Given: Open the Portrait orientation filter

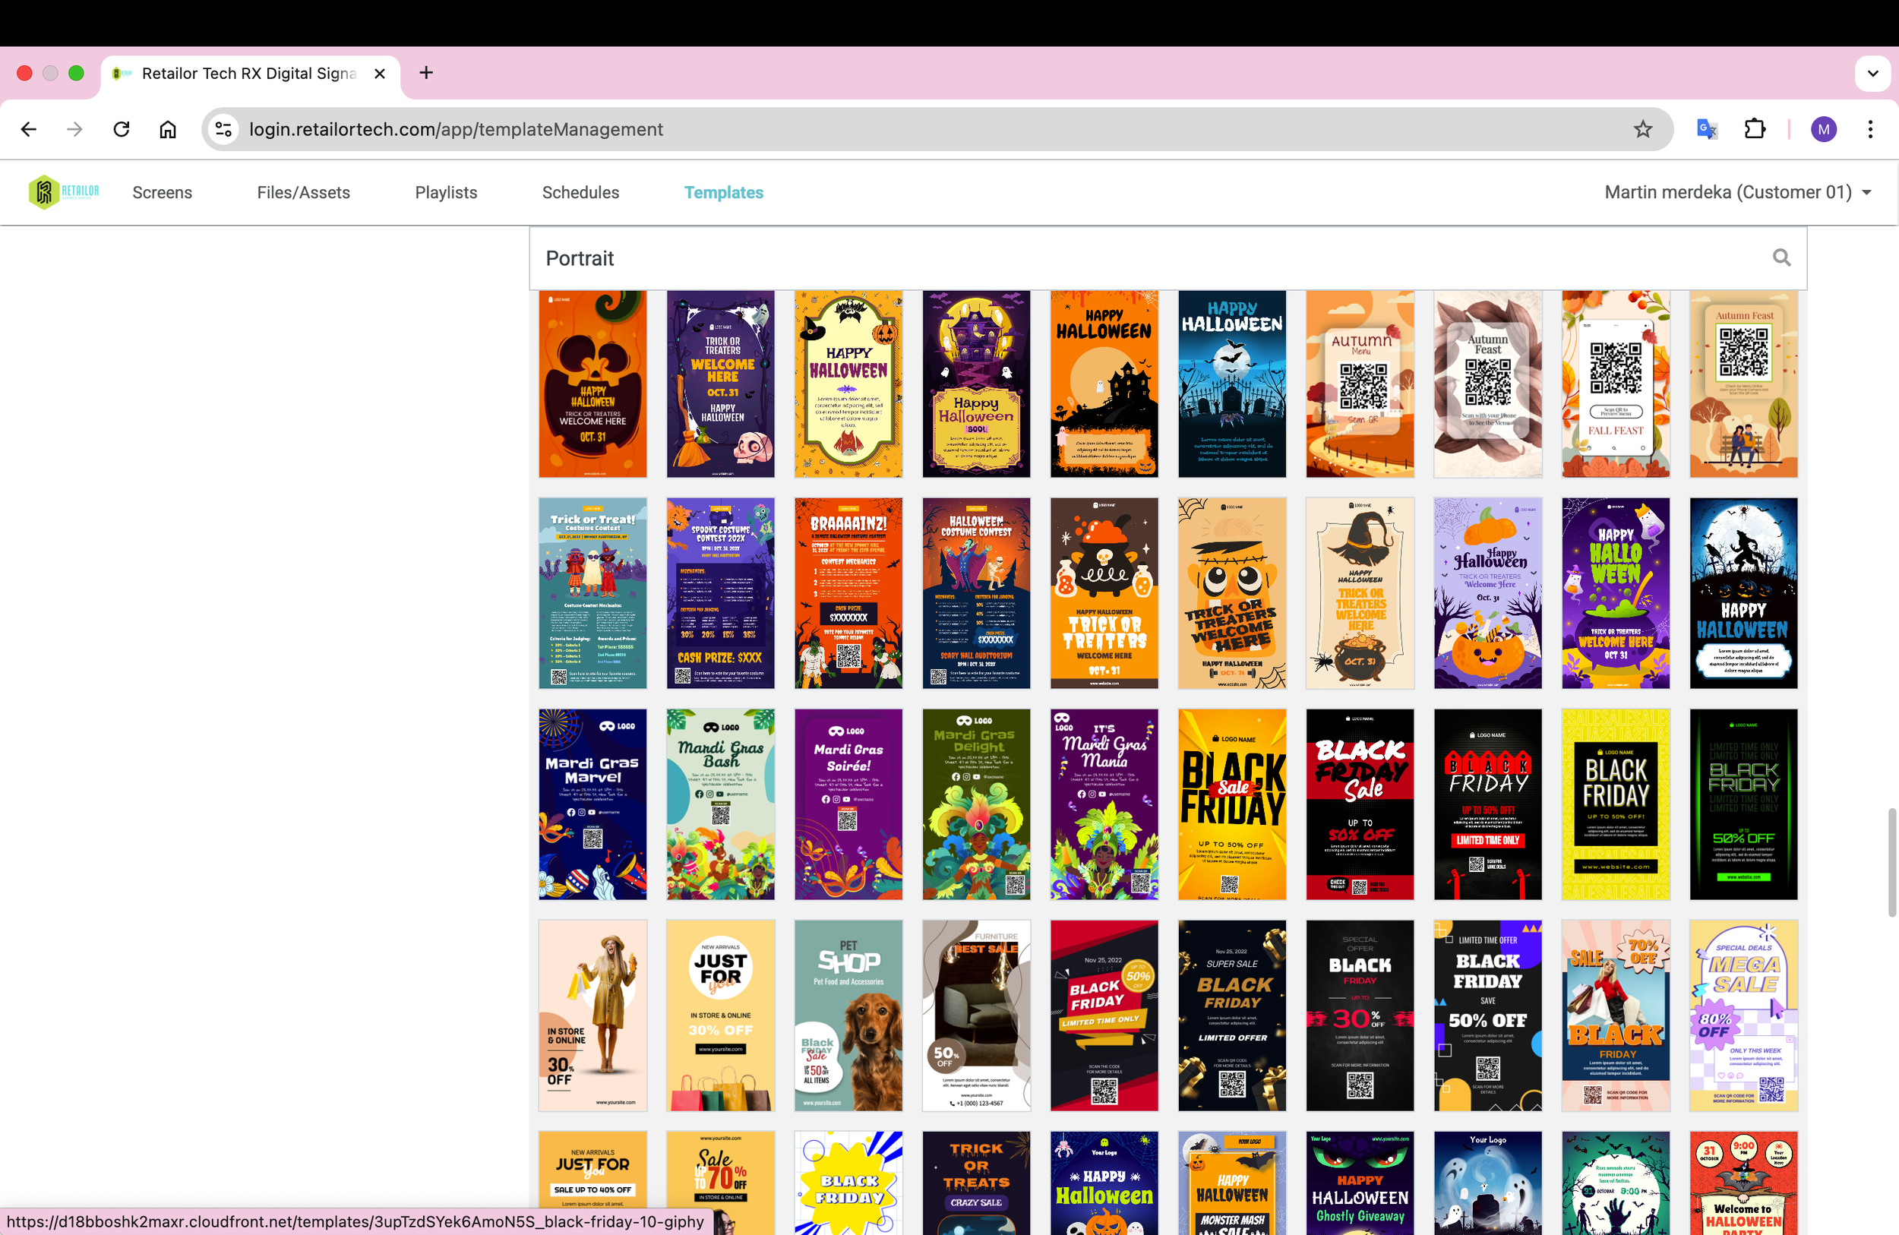Looking at the screenshot, I should (x=580, y=257).
